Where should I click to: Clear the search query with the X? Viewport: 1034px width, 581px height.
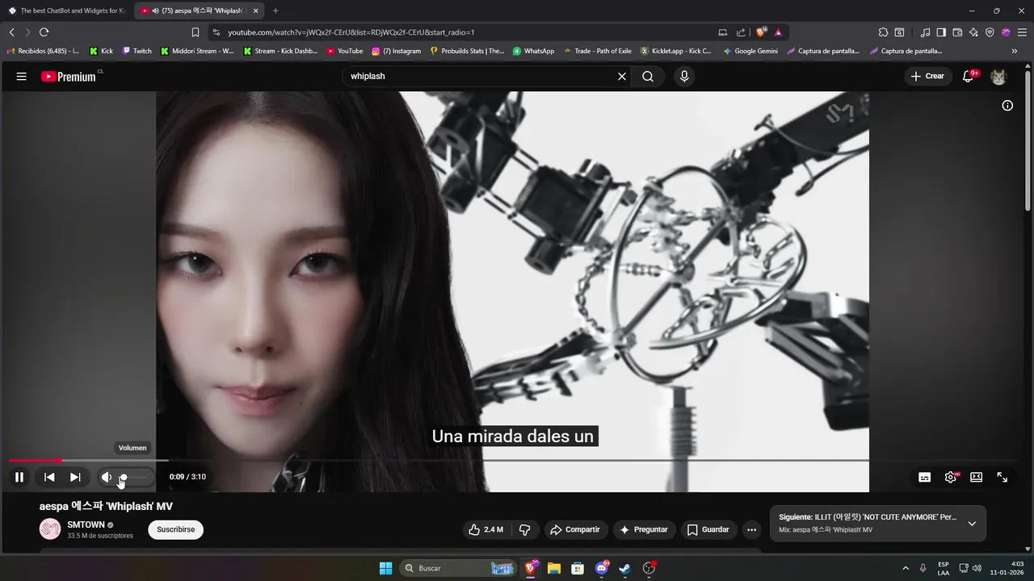coord(622,76)
